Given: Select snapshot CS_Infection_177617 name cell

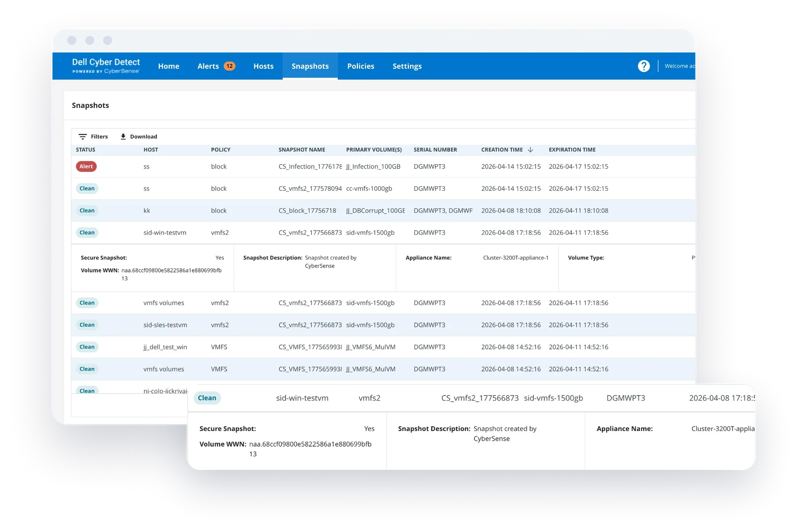Looking at the screenshot, I should 310,167.
